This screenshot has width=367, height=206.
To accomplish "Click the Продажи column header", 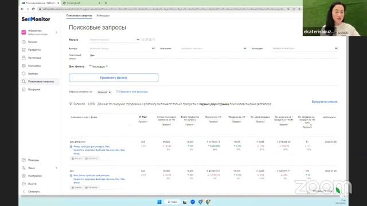I will tap(237, 117).
